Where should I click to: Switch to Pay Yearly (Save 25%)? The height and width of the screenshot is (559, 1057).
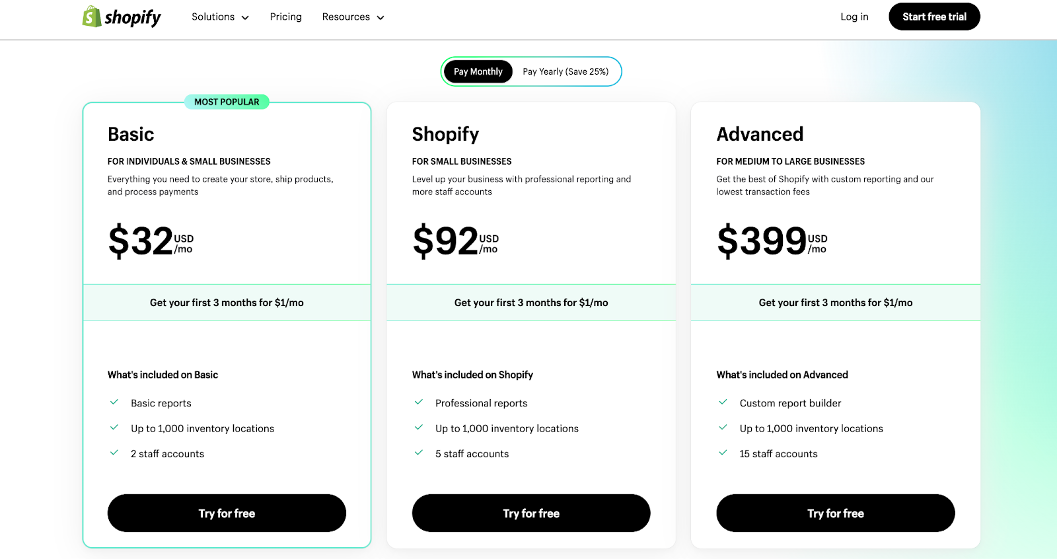(565, 71)
